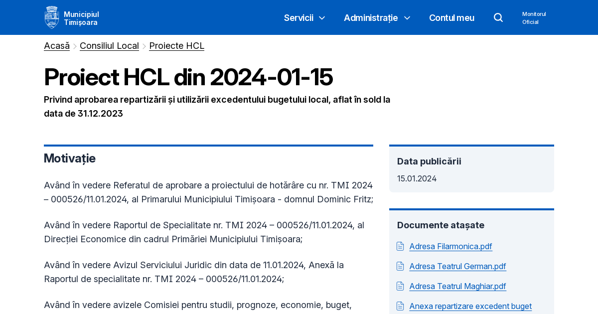The width and height of the screenshot is (598, 314).
Task: Open Proiecte HCL breadcrumb link
Action: 176,45
